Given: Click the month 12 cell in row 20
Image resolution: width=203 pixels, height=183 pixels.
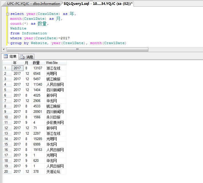Looking at the screenshot, I should point(27,172).
